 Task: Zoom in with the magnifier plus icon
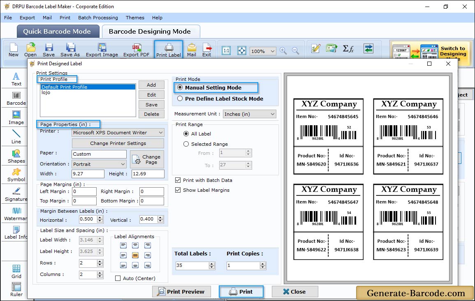coord(283,51)
